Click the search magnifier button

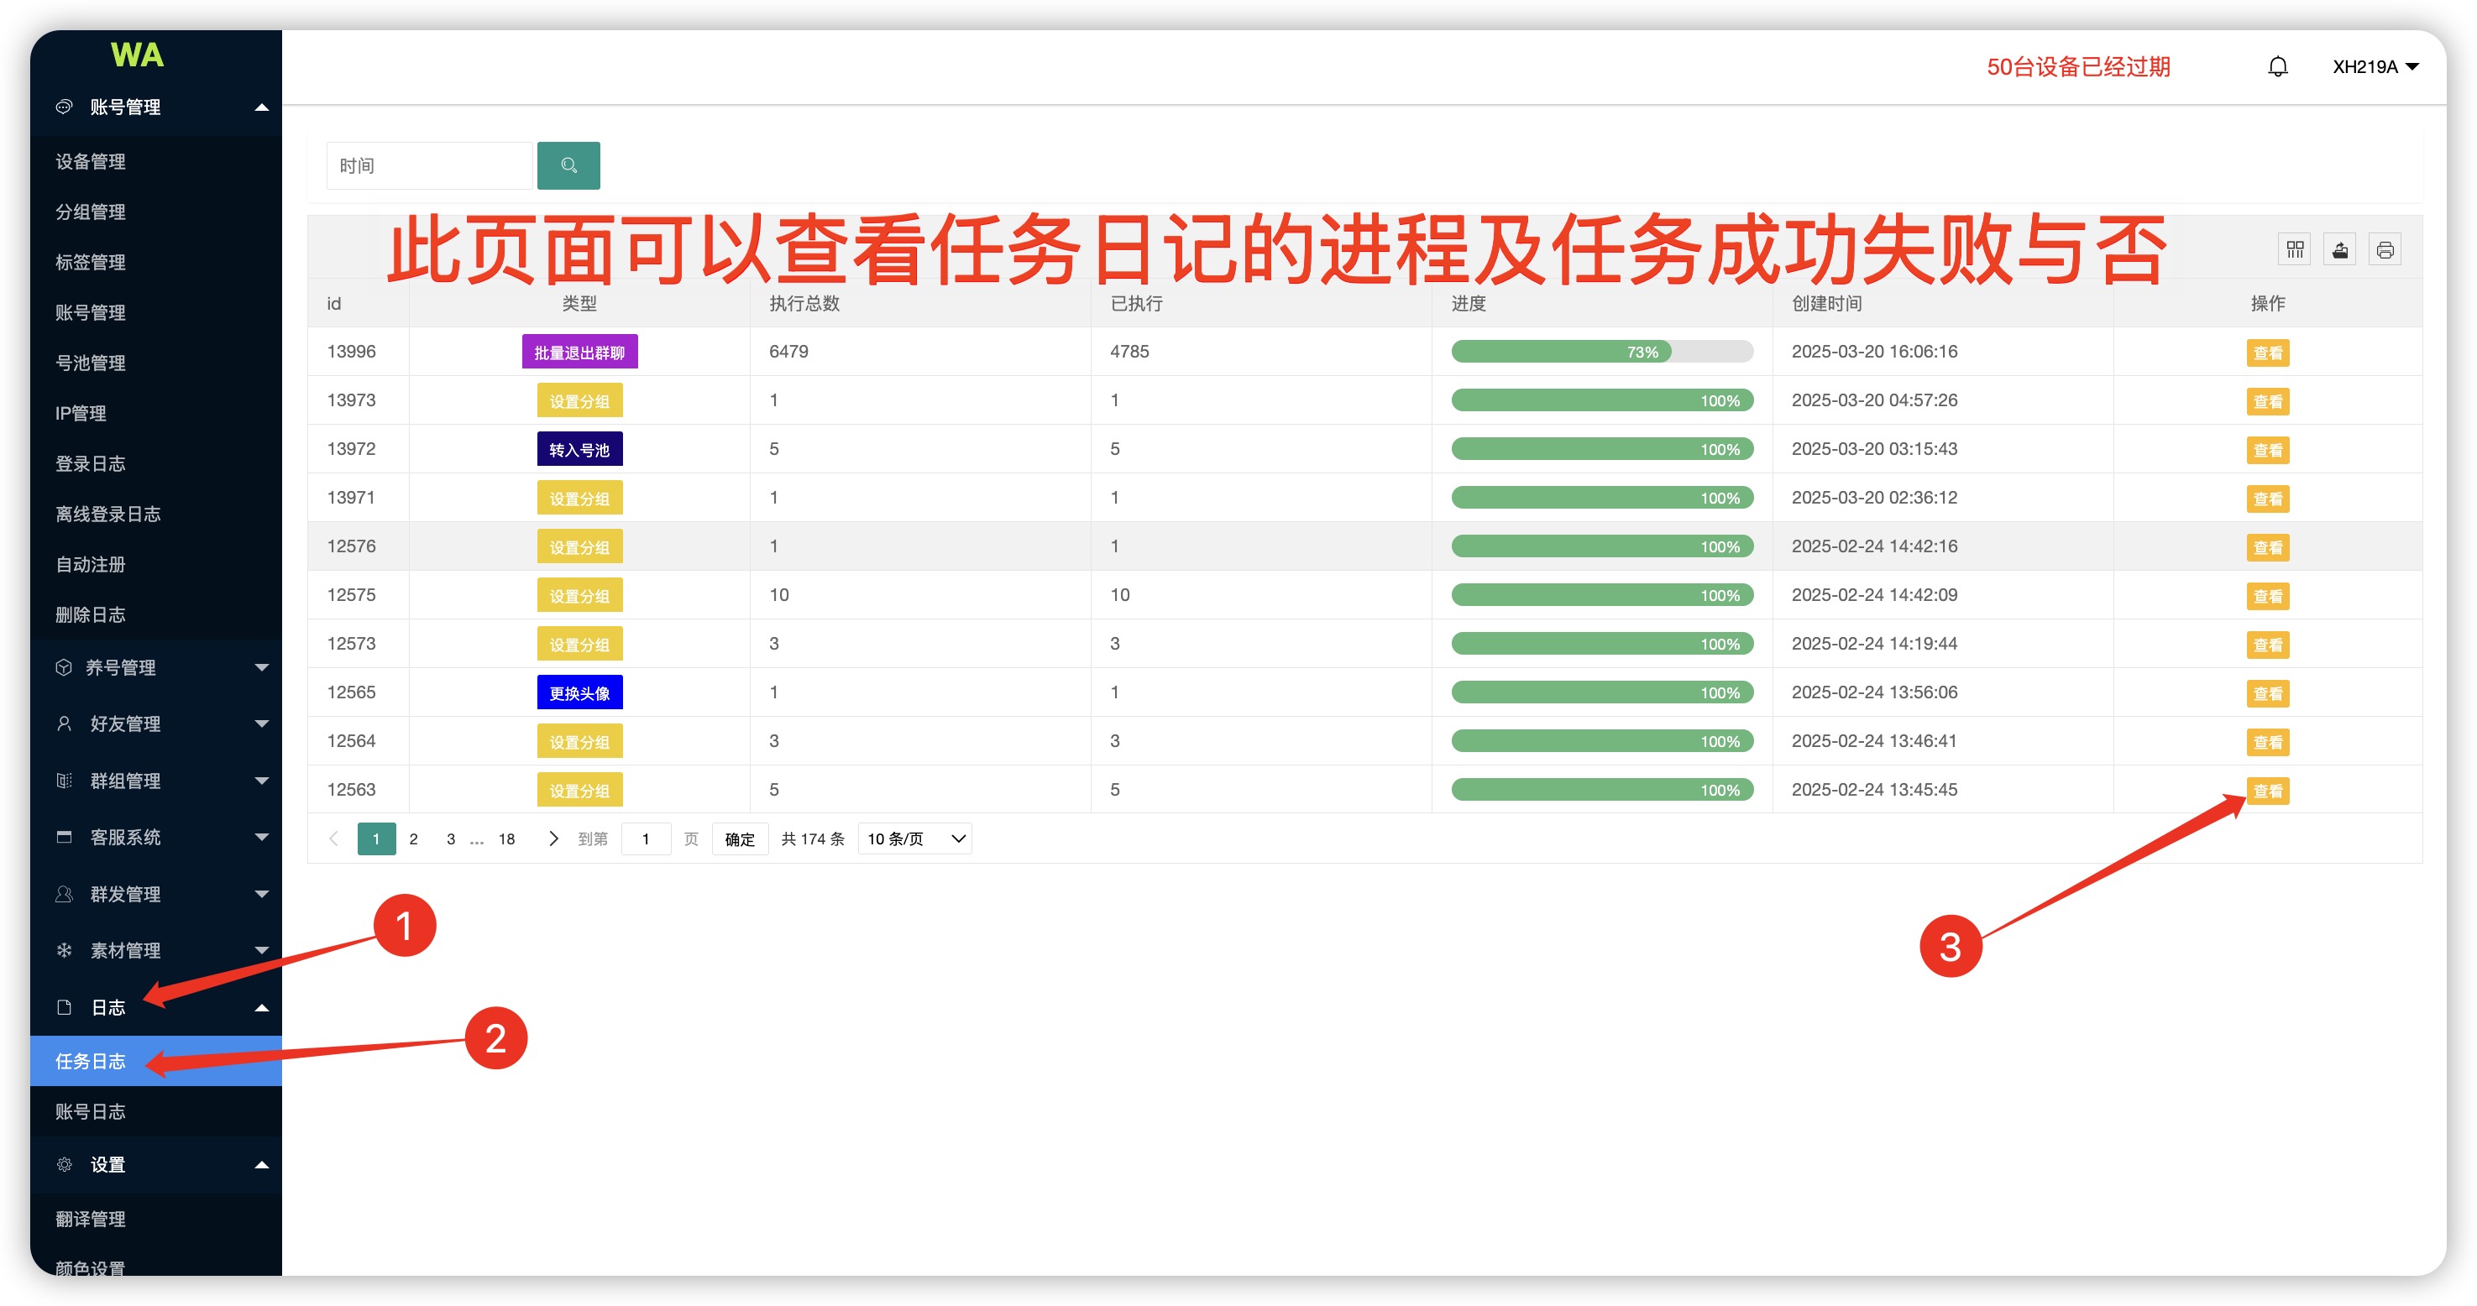point(568,165)
